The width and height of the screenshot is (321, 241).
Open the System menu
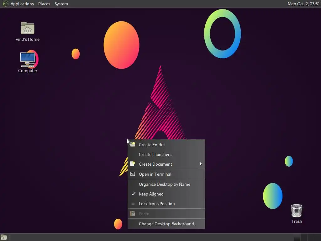point(61,4)
